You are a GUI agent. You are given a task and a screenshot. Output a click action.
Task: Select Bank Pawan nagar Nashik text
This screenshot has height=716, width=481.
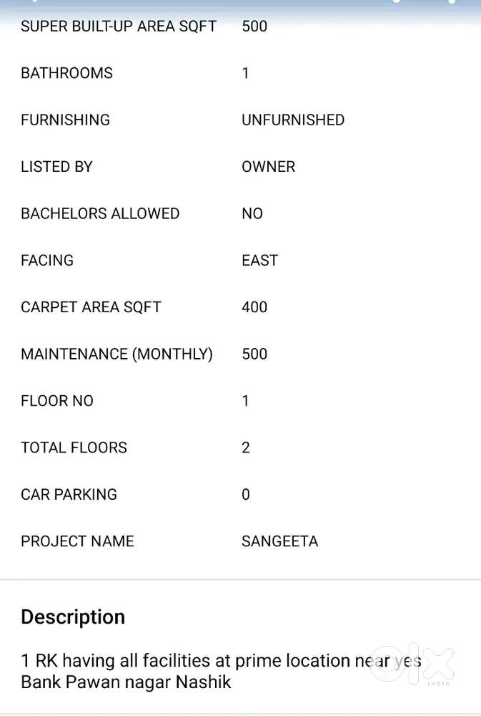(126, 682)
